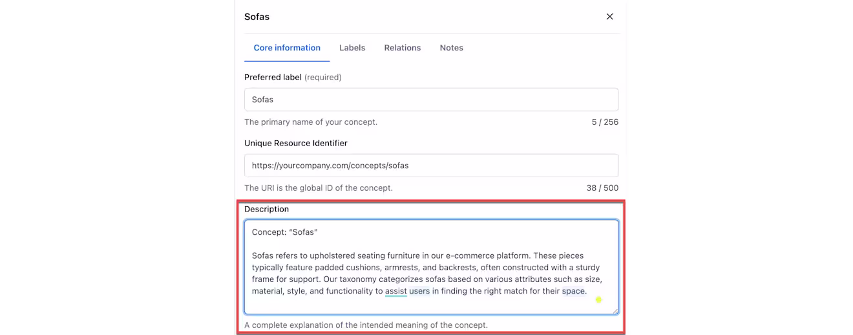Screen dimensions: 853x335
Task: Click the Description textarea resize handle
Action: point(615,310)
